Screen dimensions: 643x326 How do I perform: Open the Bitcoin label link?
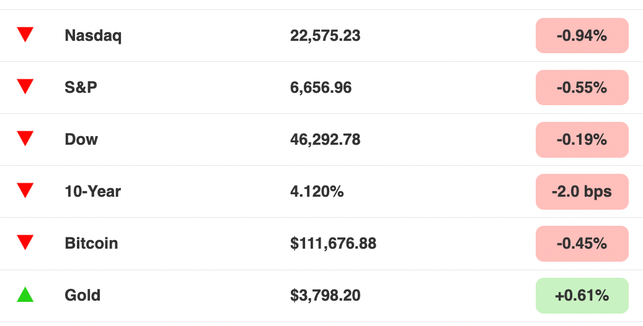91,243
